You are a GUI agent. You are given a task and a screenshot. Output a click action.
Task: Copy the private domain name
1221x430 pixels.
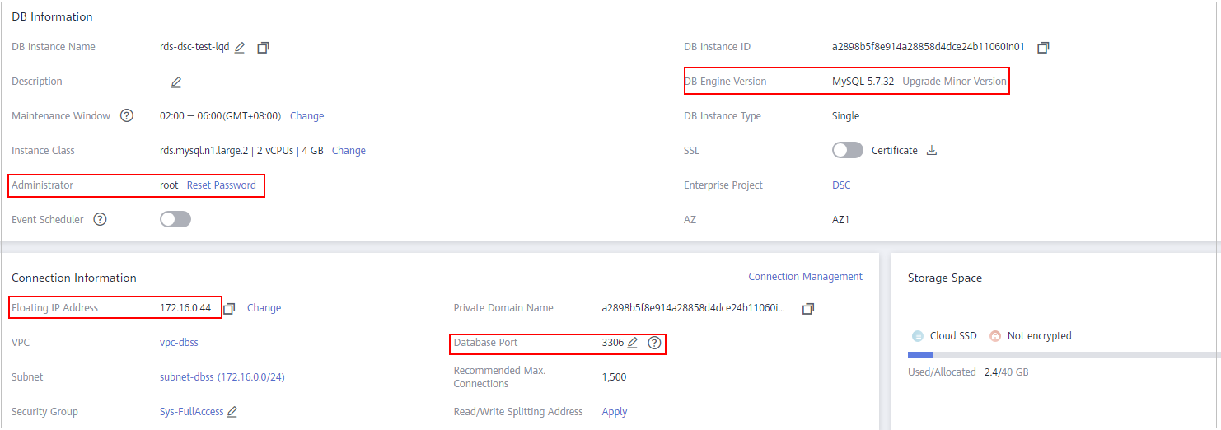808,308
